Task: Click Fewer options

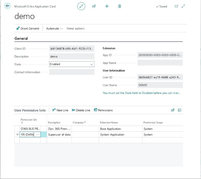Action: coord(75,29)
